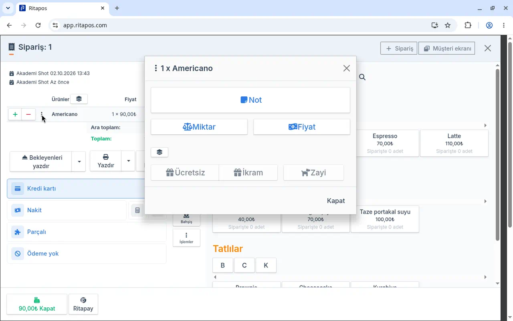Add a Latte to the order
The image size is (513, 321).
pyautogui.click(x=454, y=143)
